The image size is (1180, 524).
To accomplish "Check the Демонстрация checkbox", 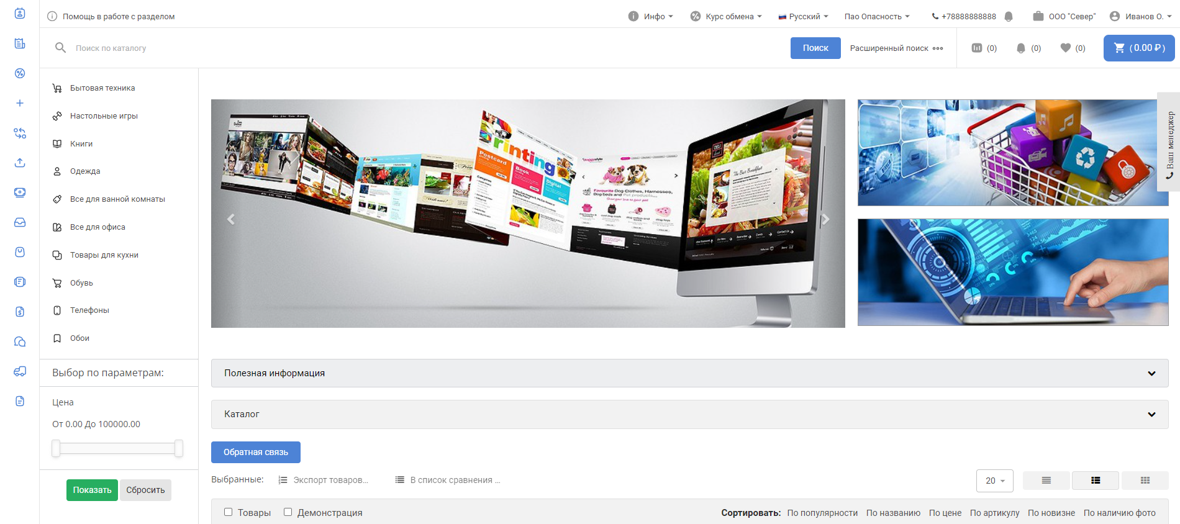I will (288, 512).
